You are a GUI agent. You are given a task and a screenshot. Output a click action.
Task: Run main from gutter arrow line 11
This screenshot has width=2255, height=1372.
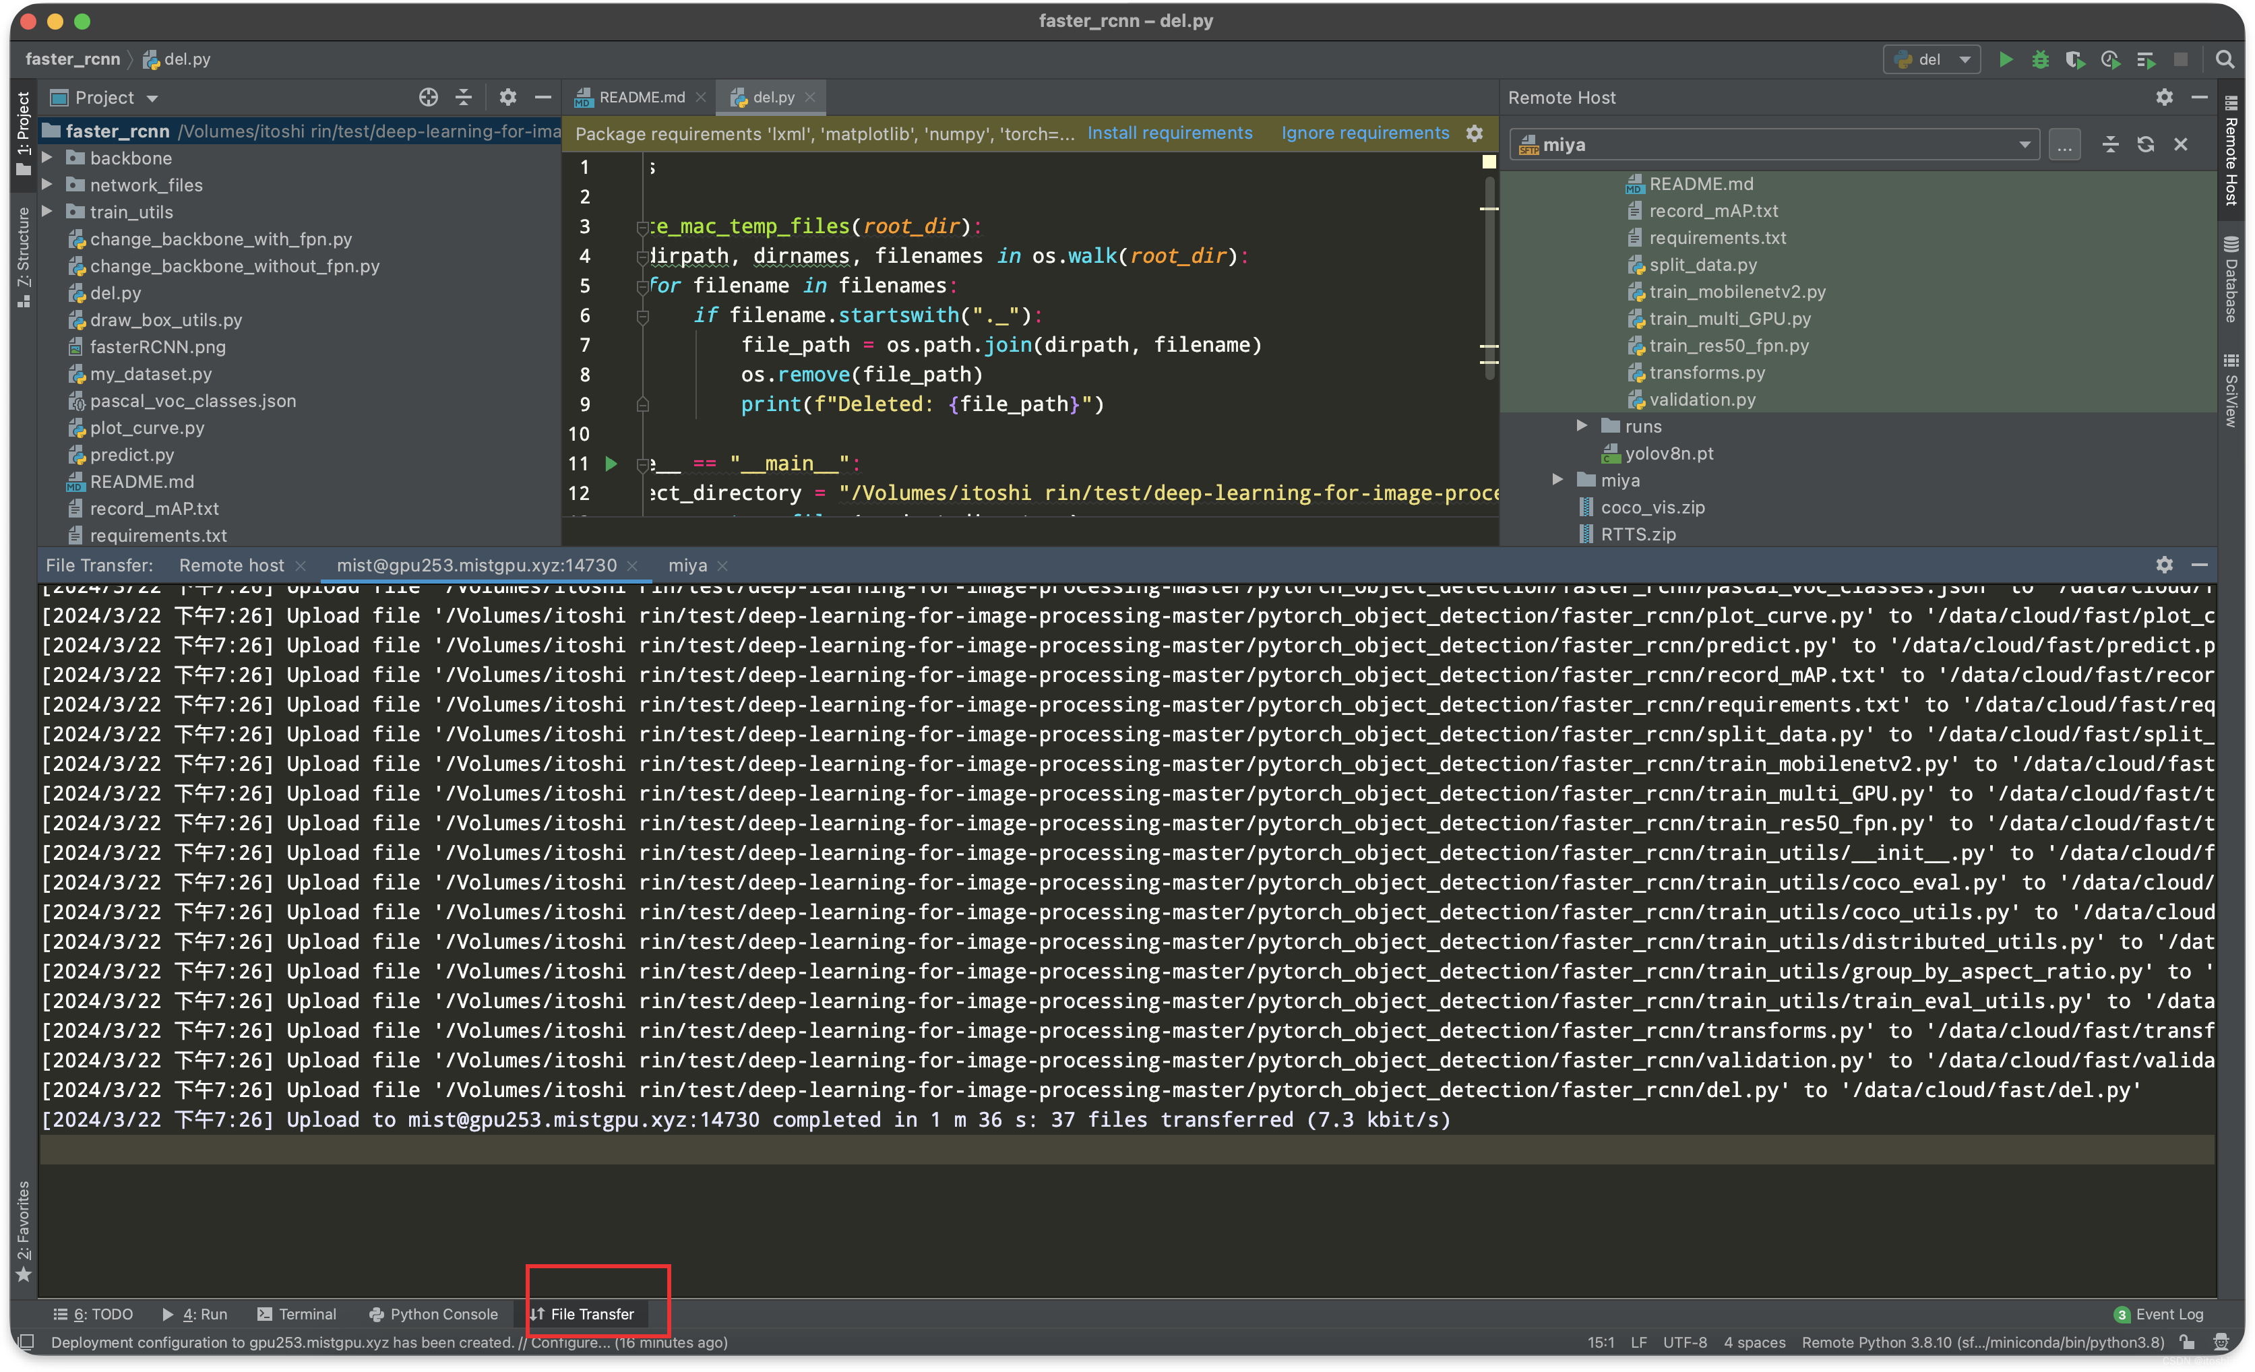coord(611,464)
